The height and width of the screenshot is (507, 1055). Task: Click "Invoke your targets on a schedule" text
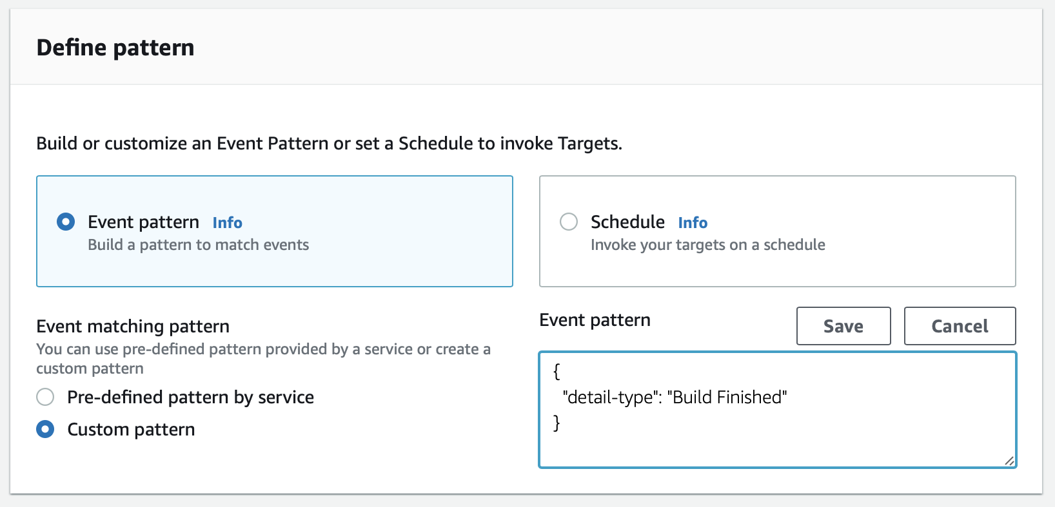pos(707,245)
